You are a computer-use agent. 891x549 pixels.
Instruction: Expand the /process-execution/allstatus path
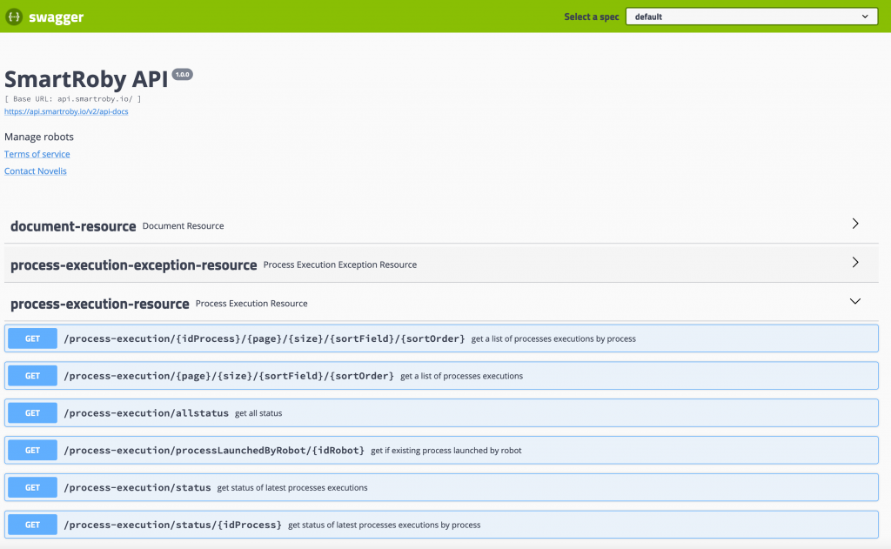[x=146, y=413]
